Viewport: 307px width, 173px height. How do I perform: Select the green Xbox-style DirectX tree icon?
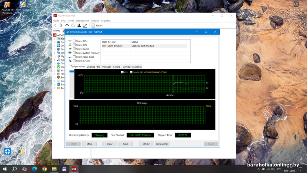(x=58, y=67)
